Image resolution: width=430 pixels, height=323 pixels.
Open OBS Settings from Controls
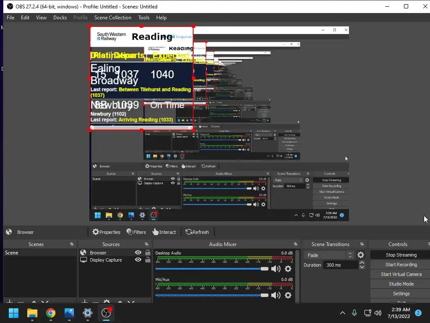click(x=401, y=294)
